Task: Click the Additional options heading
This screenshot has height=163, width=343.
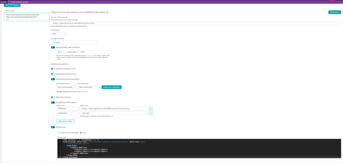Action: point(60,64)
